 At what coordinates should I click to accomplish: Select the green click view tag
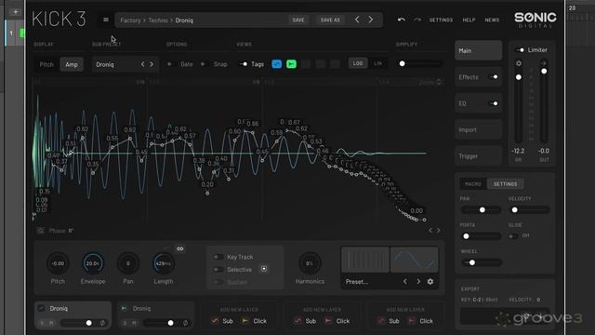click(291, 64)
